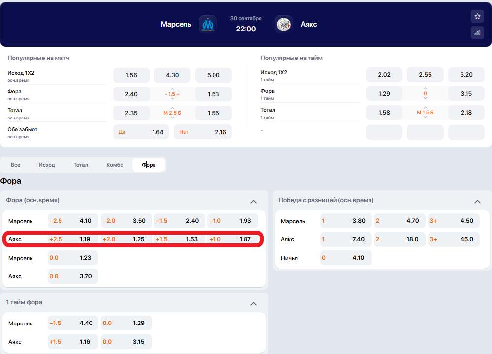Screen dimensions: 492x354
Task: Select Обе забьют Нет at 2.16
Action: [x=202, y=132]
